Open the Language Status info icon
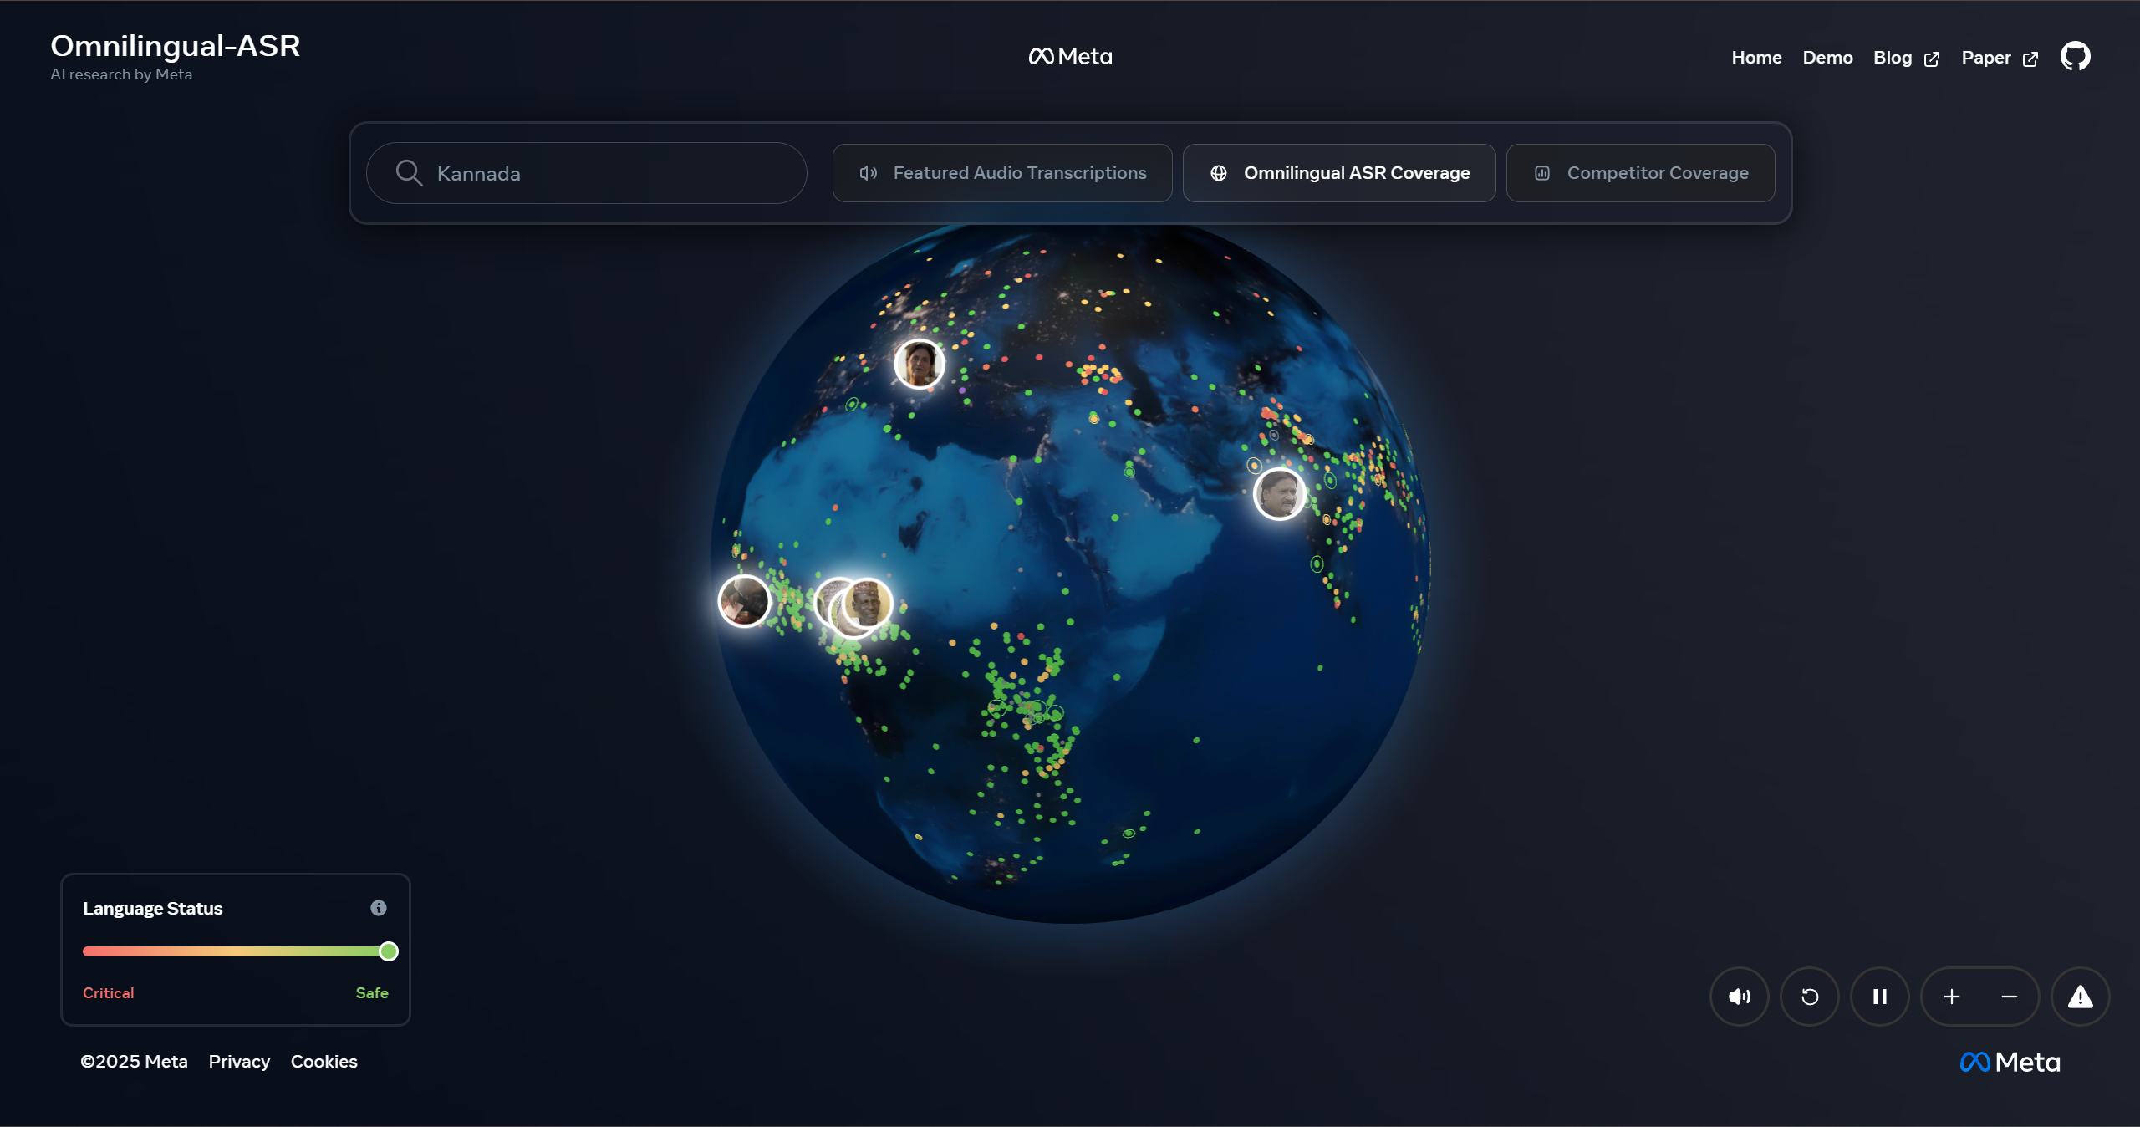2140x1127 pixels. (x=379, y=908)
